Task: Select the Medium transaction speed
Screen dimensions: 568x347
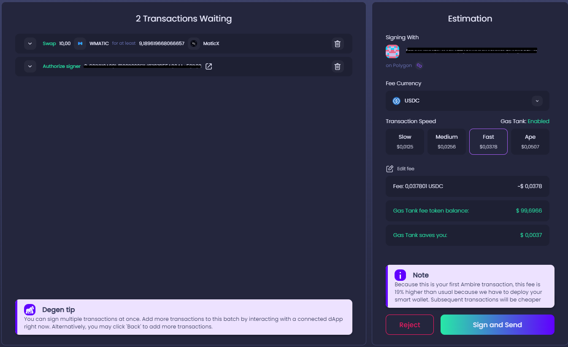Action: 446,142
